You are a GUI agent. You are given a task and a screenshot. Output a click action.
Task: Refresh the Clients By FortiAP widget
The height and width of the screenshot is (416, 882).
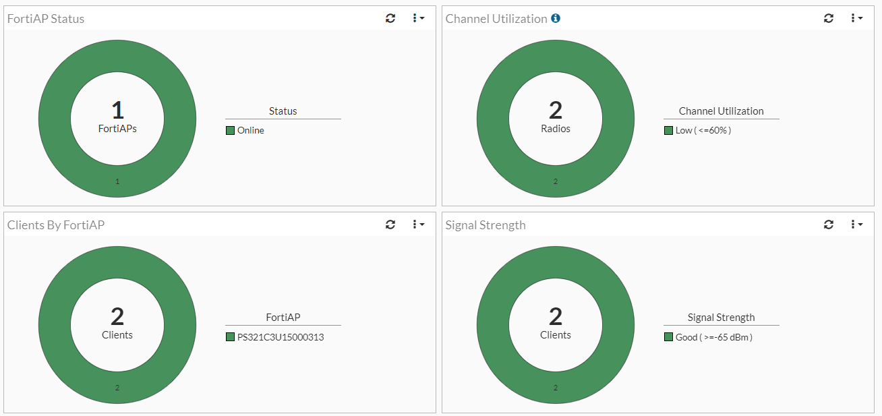click(x=390, y=225)
